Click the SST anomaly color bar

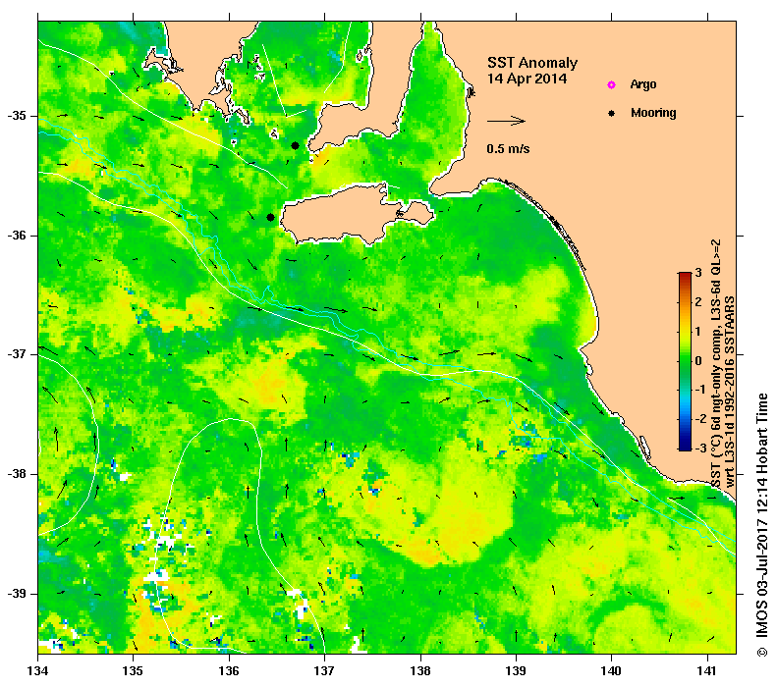click(685, 361)
